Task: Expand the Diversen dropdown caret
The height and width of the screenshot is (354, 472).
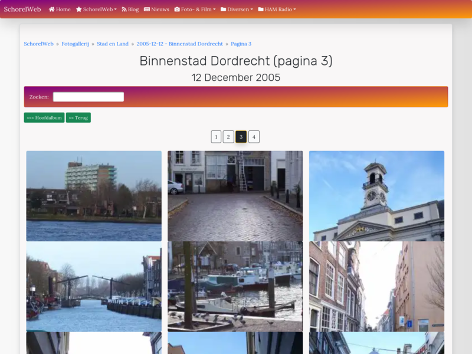Action: coord(252,9)
